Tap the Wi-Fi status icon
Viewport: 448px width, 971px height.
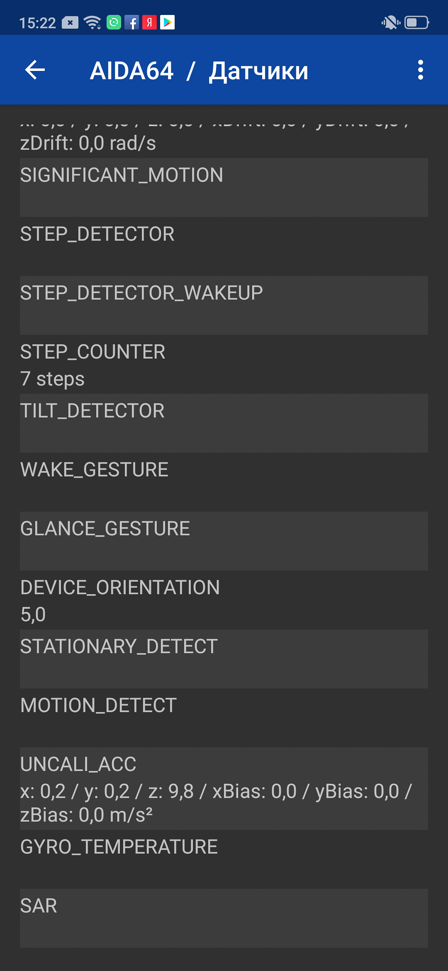tap(92, 23)
